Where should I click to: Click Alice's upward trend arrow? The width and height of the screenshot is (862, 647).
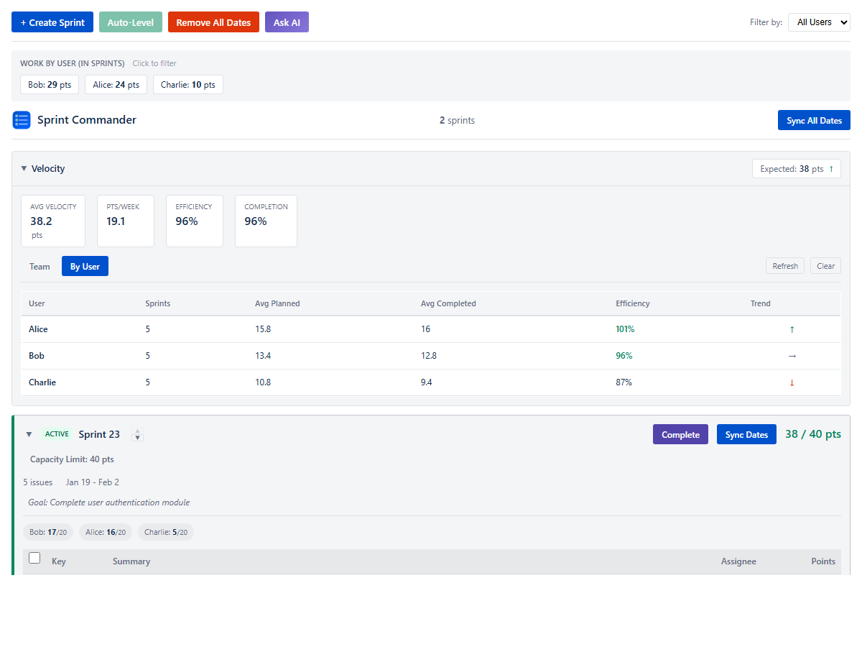point(792,329)
